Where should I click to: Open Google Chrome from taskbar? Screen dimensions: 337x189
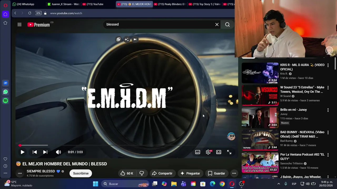(222, 184)
